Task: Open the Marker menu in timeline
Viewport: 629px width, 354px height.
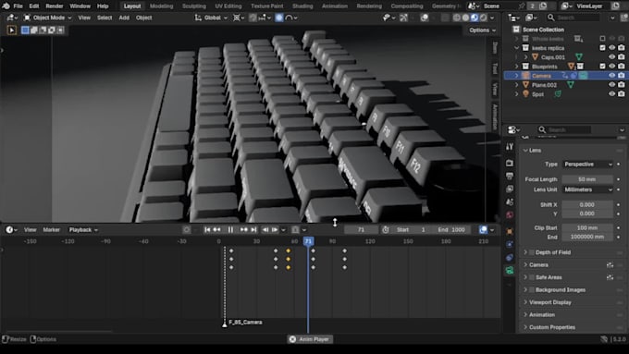Action: 52,230
